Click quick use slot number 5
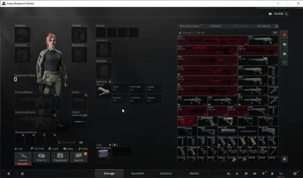This screenshot has width=303, height=178. [x=20, y=139]
